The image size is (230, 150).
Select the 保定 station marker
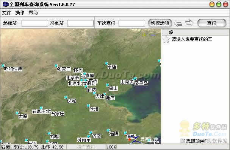pyautogui.click(x=66, y=97)
